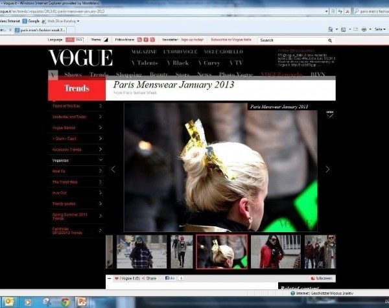This screenshot has height=308, width=389.
Task: Toggle the site theme selector
Action: 107,40
